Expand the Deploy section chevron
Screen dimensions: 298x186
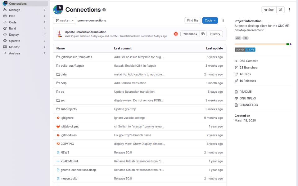[x=45, y=34]
